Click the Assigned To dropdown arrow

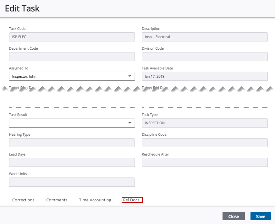click(x=130, y=76)
